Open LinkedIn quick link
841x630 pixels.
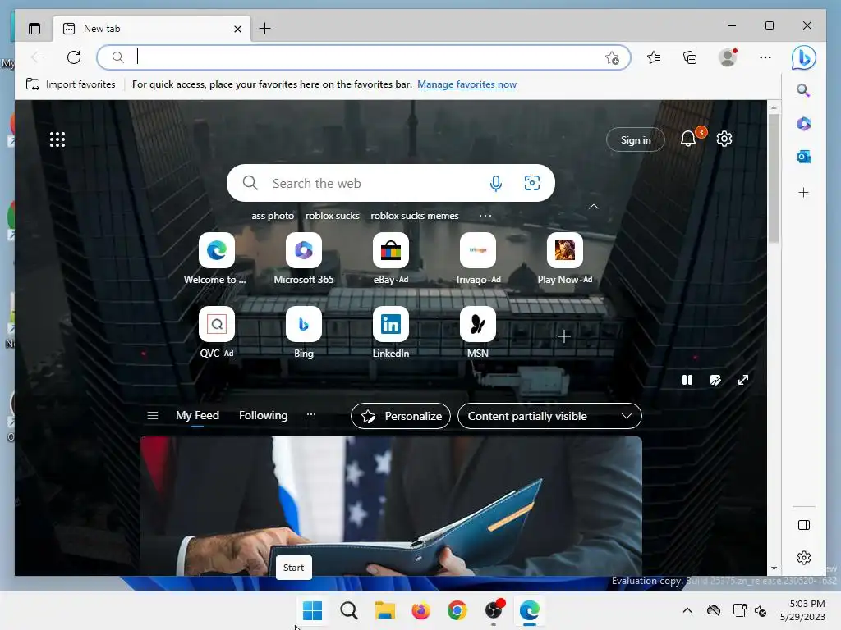(x=391, y=332)
